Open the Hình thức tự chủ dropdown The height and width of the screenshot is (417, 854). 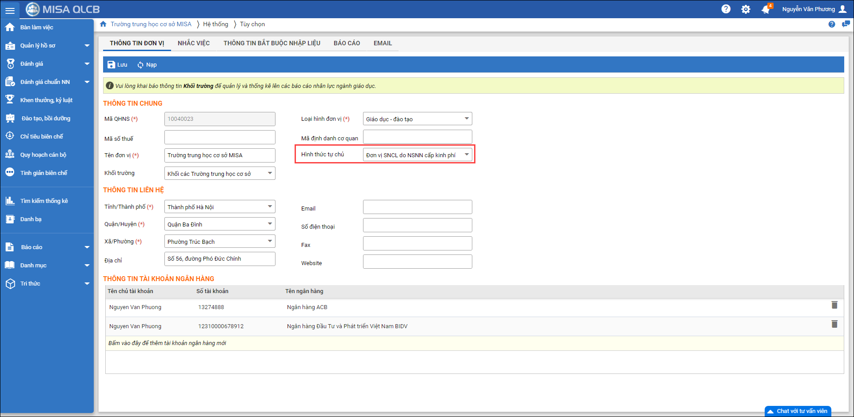point(466,155)
